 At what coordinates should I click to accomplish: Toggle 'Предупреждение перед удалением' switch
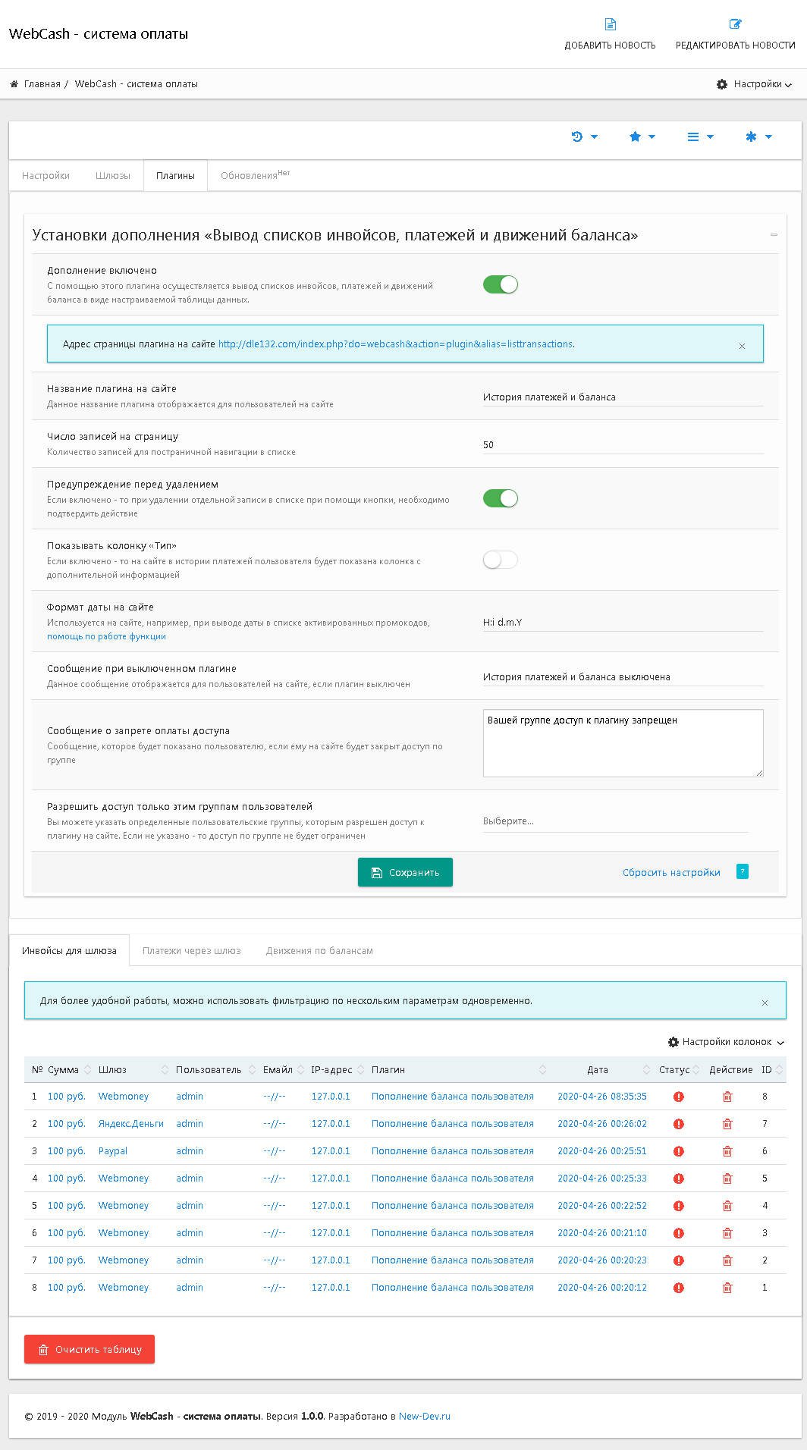click(x=501, y=498)
